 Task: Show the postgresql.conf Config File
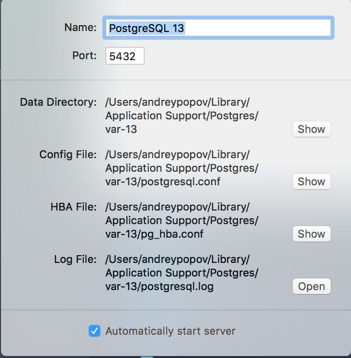click(312, 181)
